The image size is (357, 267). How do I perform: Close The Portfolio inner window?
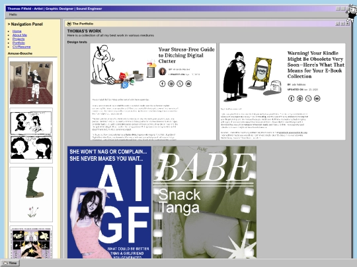[348, 24]
